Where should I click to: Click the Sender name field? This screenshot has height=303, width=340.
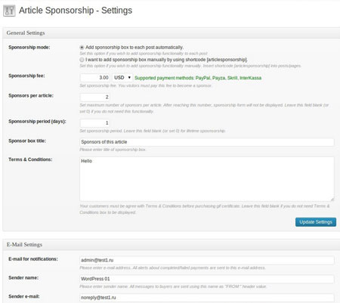coord(207,279)
